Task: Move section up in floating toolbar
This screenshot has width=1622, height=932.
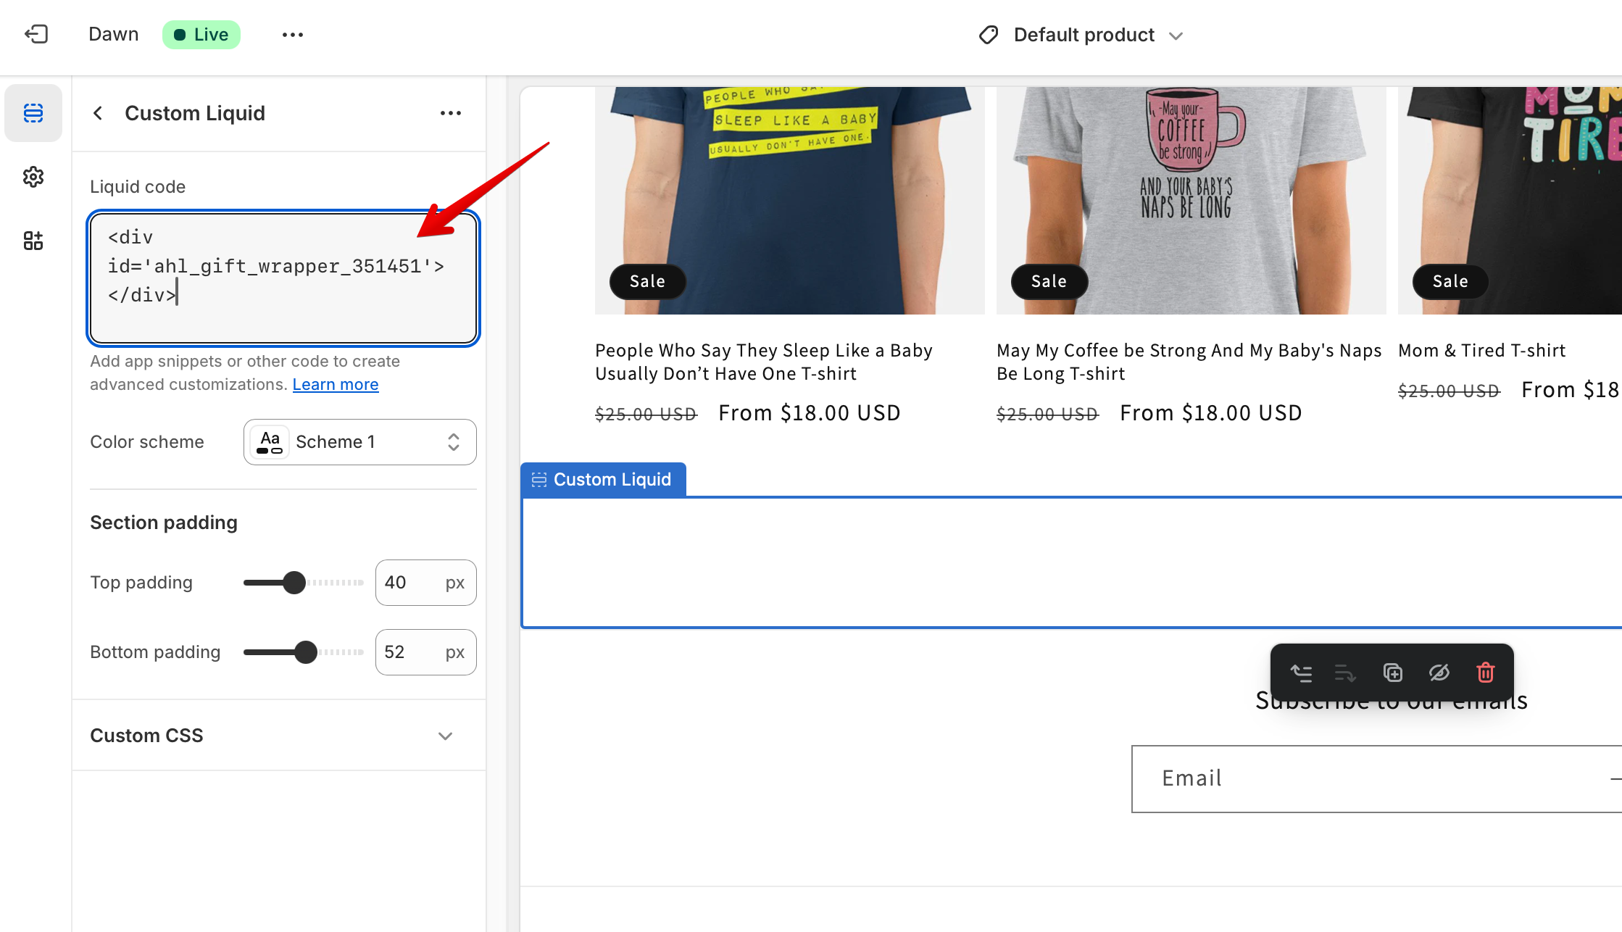Action: 1302,673
